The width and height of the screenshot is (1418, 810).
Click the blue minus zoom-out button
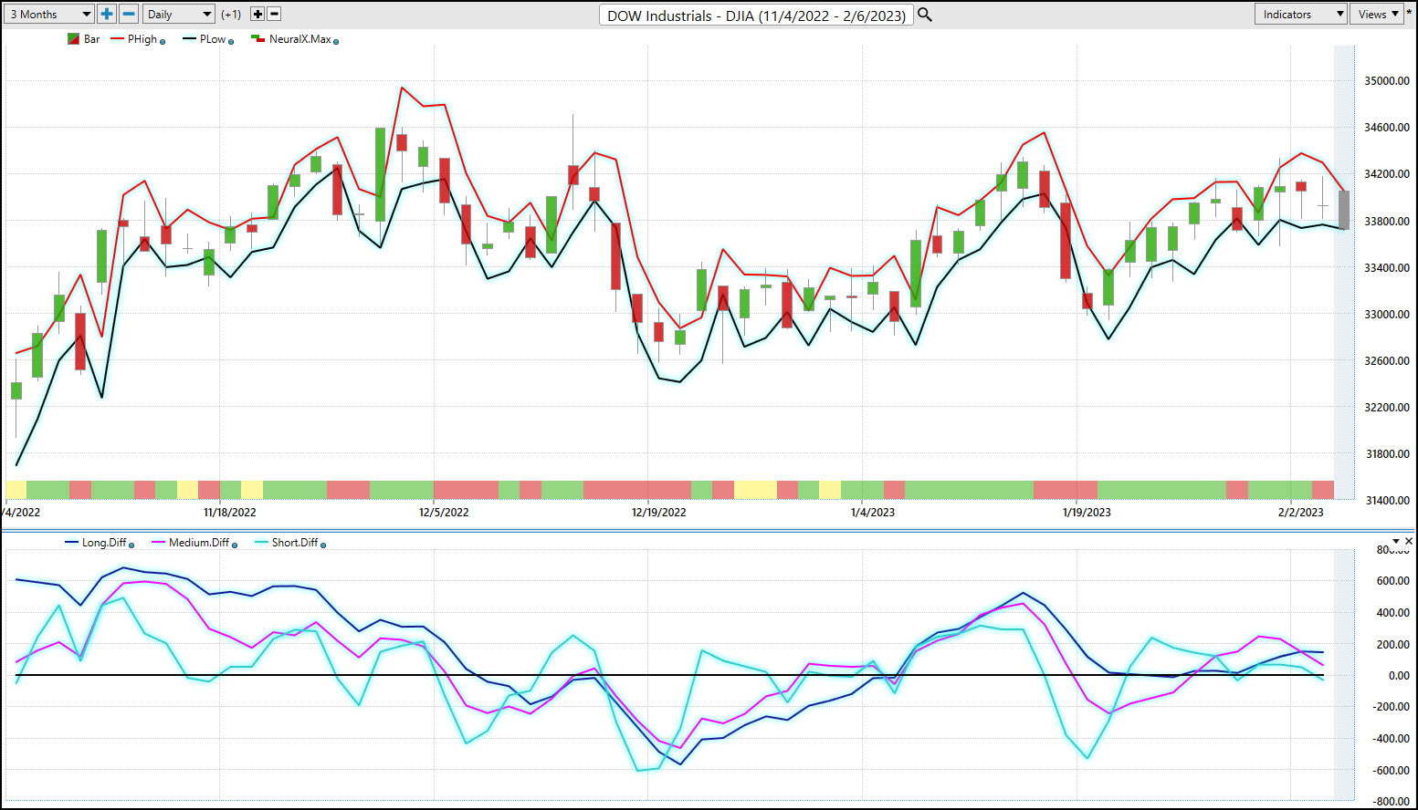[x=129, y=14]
